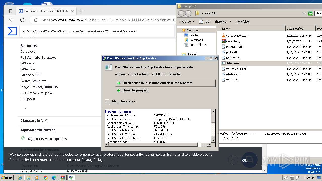This screenshot has width=322, height=181.
Task: Accept cookies with the Ok button
Action: [x=244, y=160]
